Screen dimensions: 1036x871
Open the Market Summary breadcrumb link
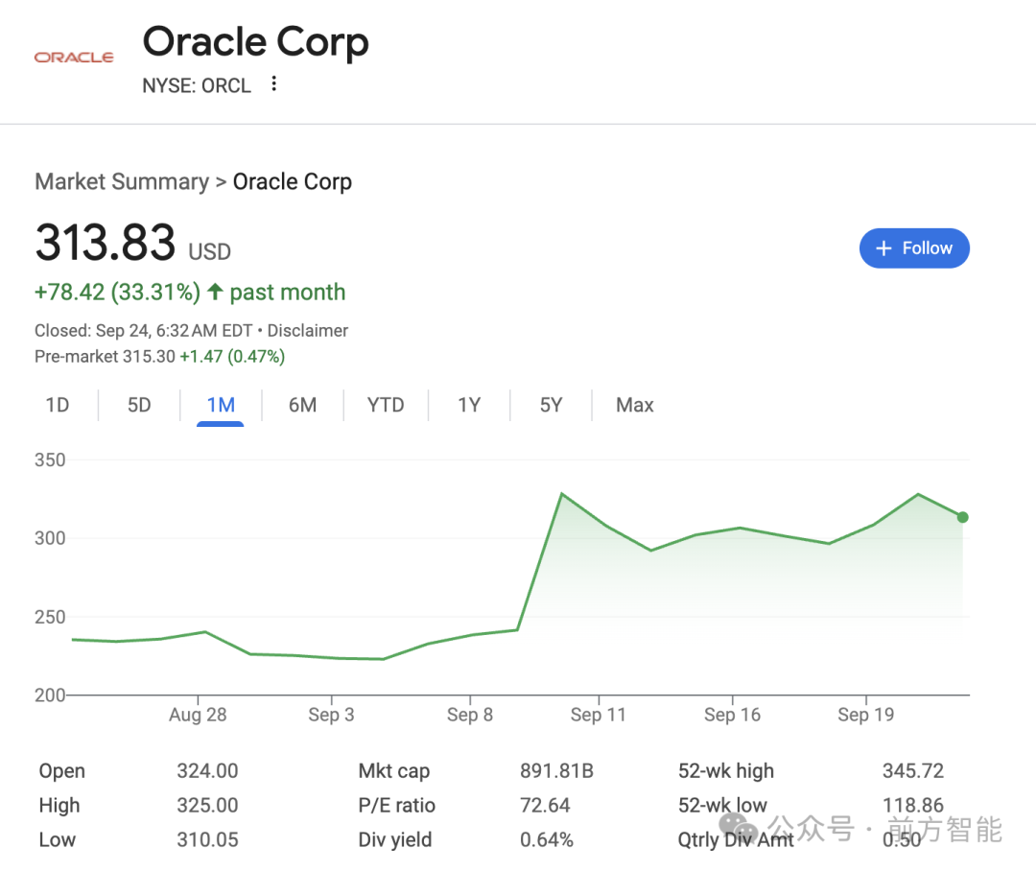(122, 181)
